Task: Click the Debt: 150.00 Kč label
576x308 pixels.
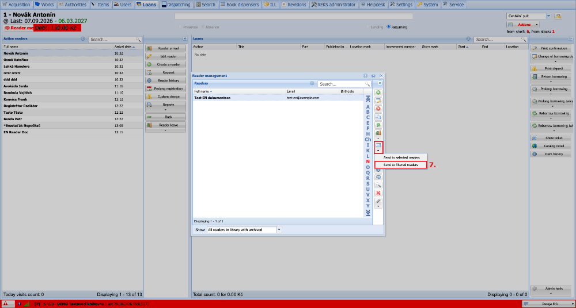Action: [x=57, y=28]
